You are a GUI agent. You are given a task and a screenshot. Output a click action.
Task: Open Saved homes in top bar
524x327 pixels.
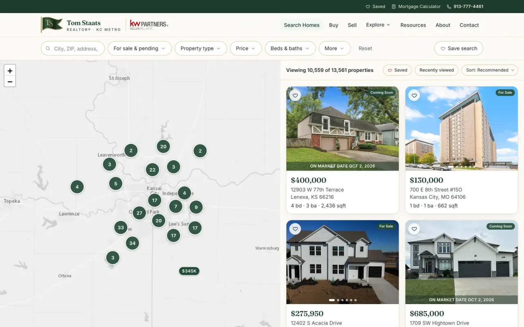(x=375, y=7)
